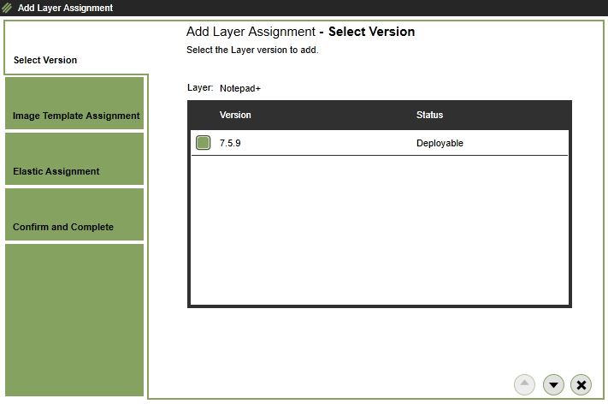Cancel the wizard with the X button
The width and height of the screenshot is (608, 404).
[581, 385]
